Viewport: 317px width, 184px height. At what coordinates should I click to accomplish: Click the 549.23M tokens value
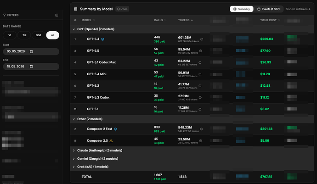185,128
